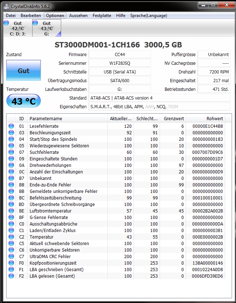
Task: Open the Sprache(Language) menu
Action: tap(149, 16)
